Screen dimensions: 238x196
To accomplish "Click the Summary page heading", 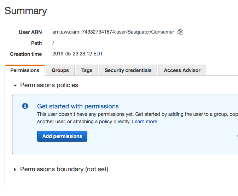I will 26,11.
